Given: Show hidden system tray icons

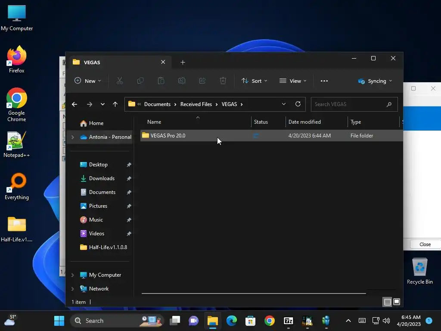Looking at the screenshot, I should (348, 321).
